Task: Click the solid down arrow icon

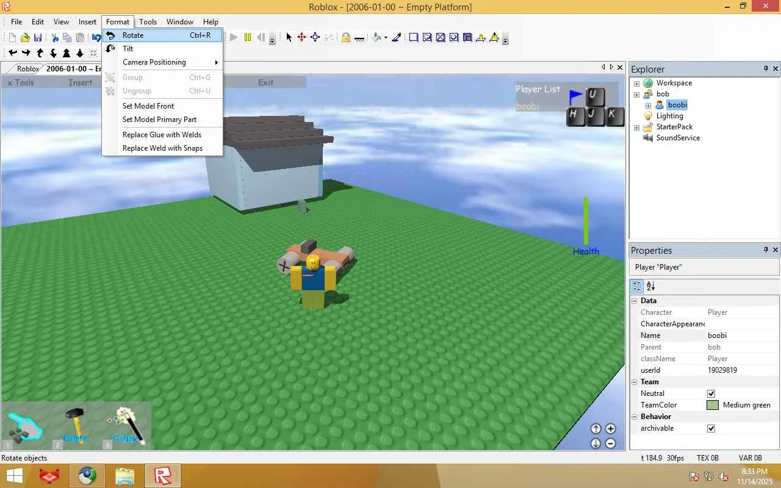Action: 80,53
